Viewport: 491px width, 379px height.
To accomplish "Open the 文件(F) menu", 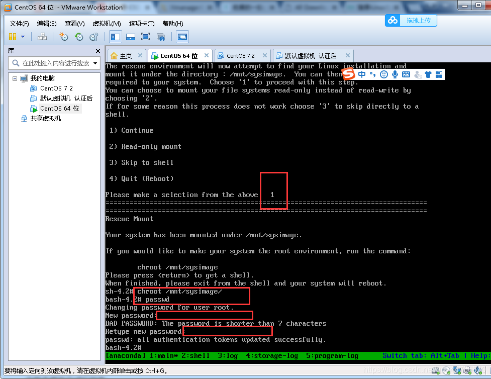I will pyautogui.click(x=20, y=24).
